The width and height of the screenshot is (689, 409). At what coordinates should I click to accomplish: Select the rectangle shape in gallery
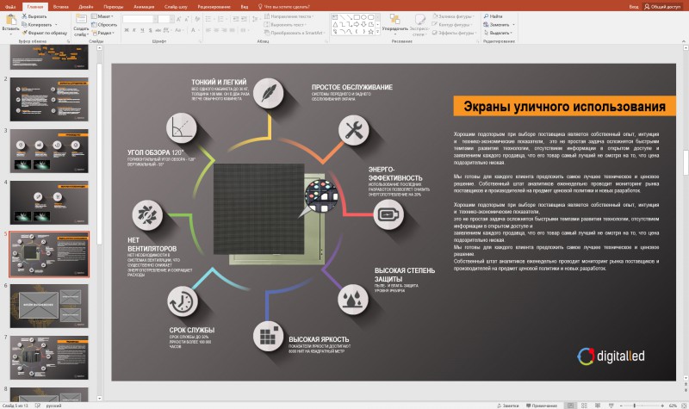coord(357,17)
